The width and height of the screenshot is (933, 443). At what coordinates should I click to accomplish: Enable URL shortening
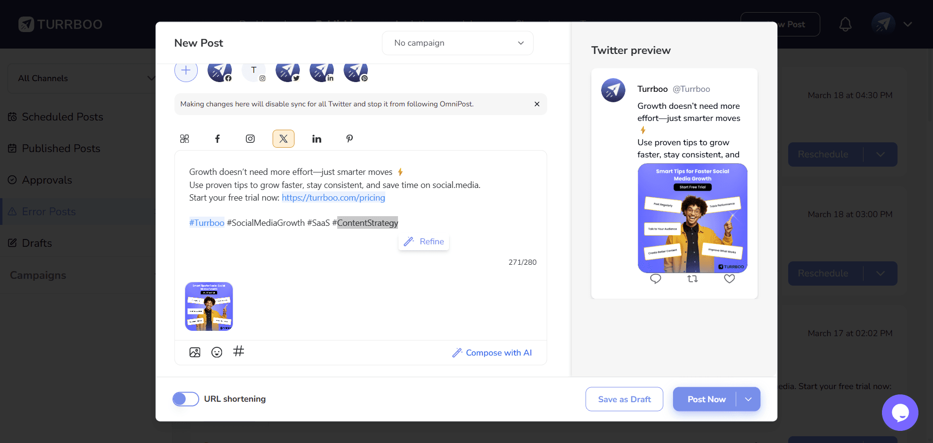coord(185,399)
